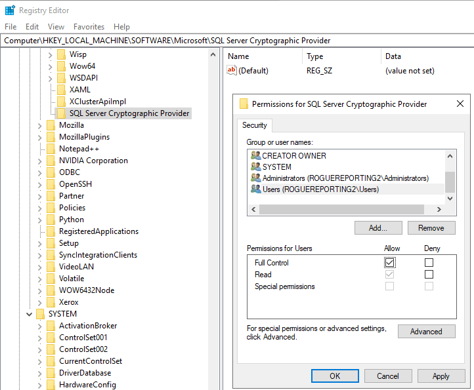Image resolution: width=474 pixels, height=390 pixels.
Task: Click the Setup folder icon
Action: point(51,243)
